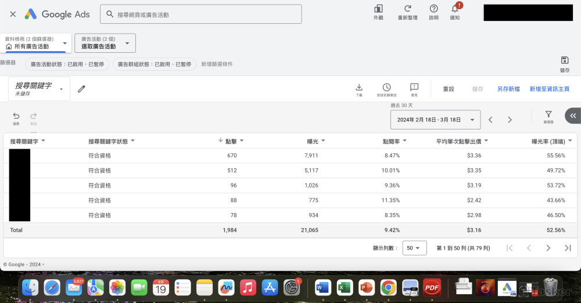
Task: Sort by the 點擊 clicks column header
Action: click(231, 141)
